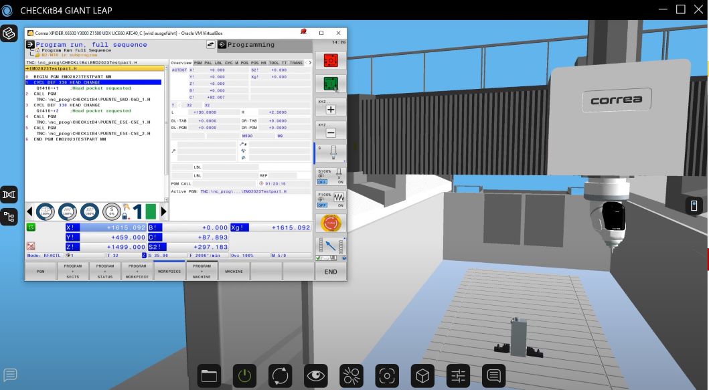This screenshot has width=709, height=390.
Task: Select the Overview status tab
Action: click(x=181, y=63)
